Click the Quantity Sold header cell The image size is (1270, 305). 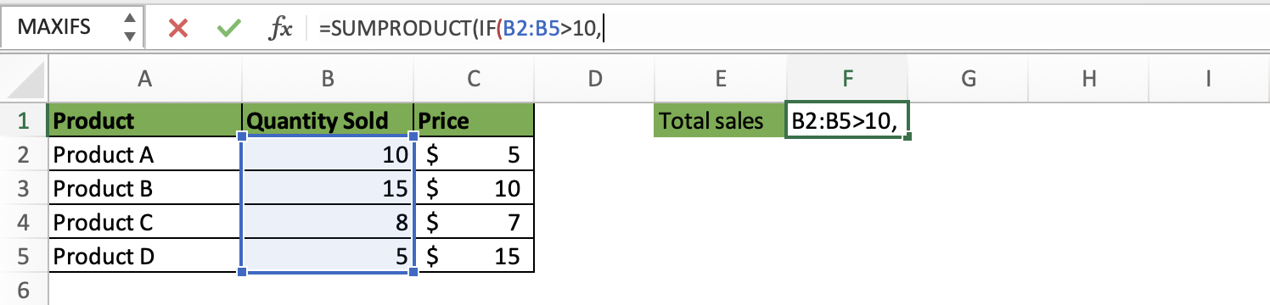[x=328, y=121]
